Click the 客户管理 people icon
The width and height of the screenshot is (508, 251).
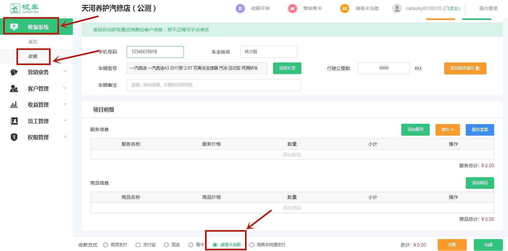click(x=14, y=89)
